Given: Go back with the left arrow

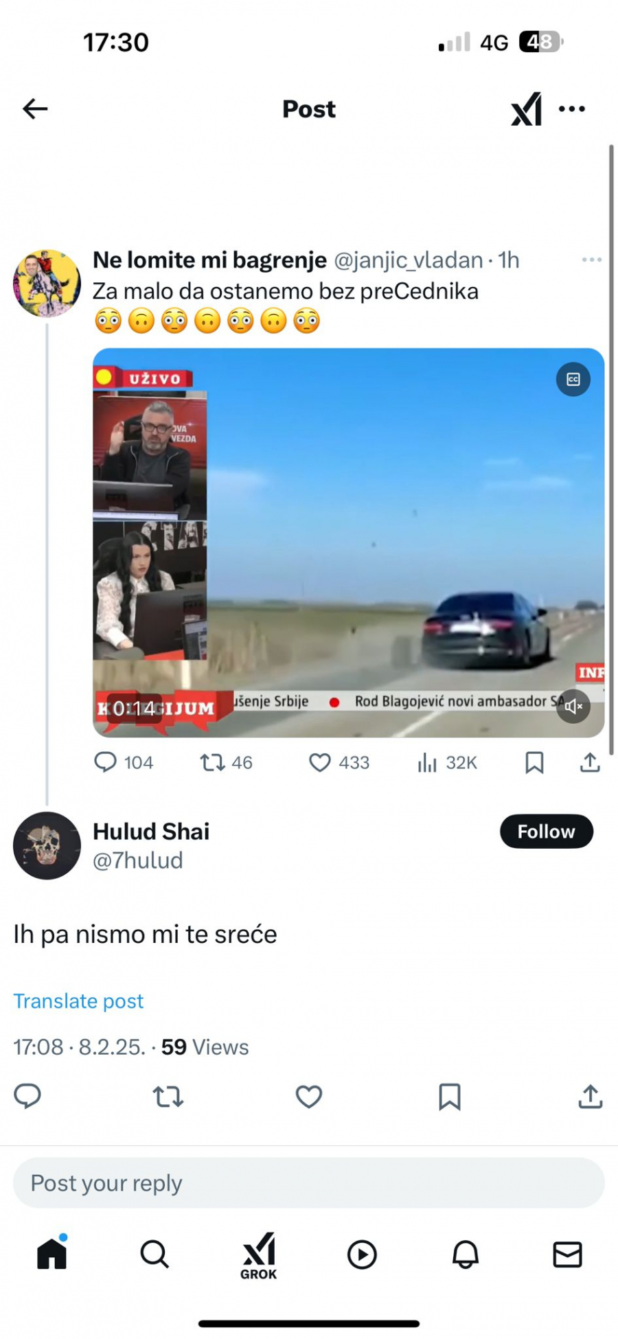Looking at the screenshot, I should pos(35,108).
